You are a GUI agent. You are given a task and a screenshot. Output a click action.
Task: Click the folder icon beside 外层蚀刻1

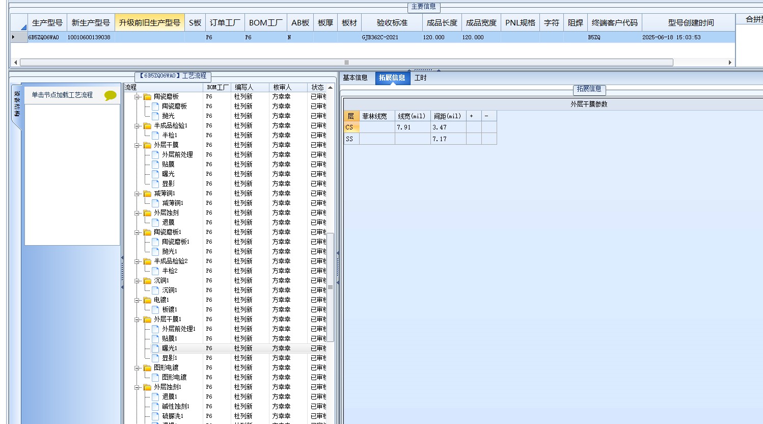click(x=147, y=387)
